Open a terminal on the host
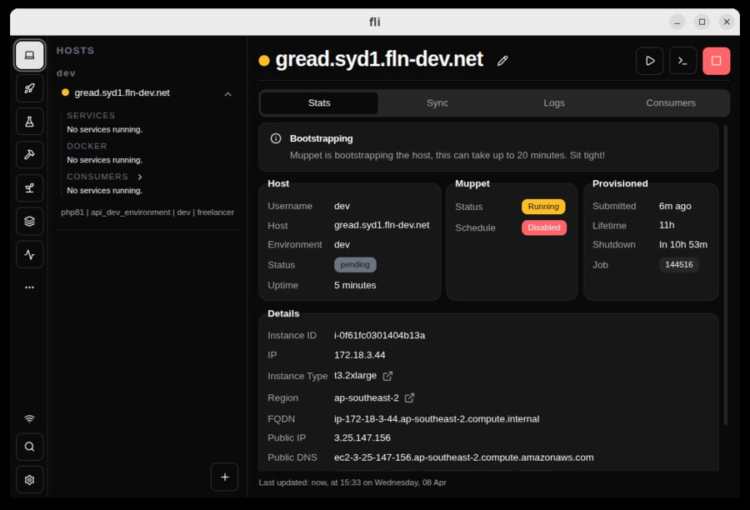The image size is (750, 510). pos(682,60)
